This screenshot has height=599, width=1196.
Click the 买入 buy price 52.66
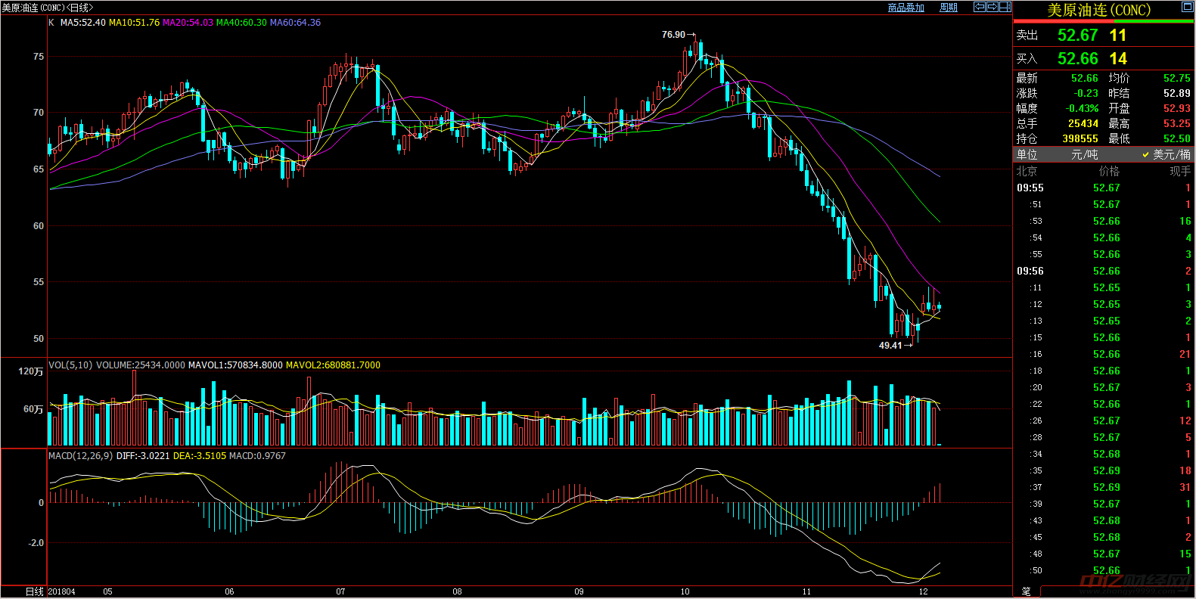tap(1077, 59)
